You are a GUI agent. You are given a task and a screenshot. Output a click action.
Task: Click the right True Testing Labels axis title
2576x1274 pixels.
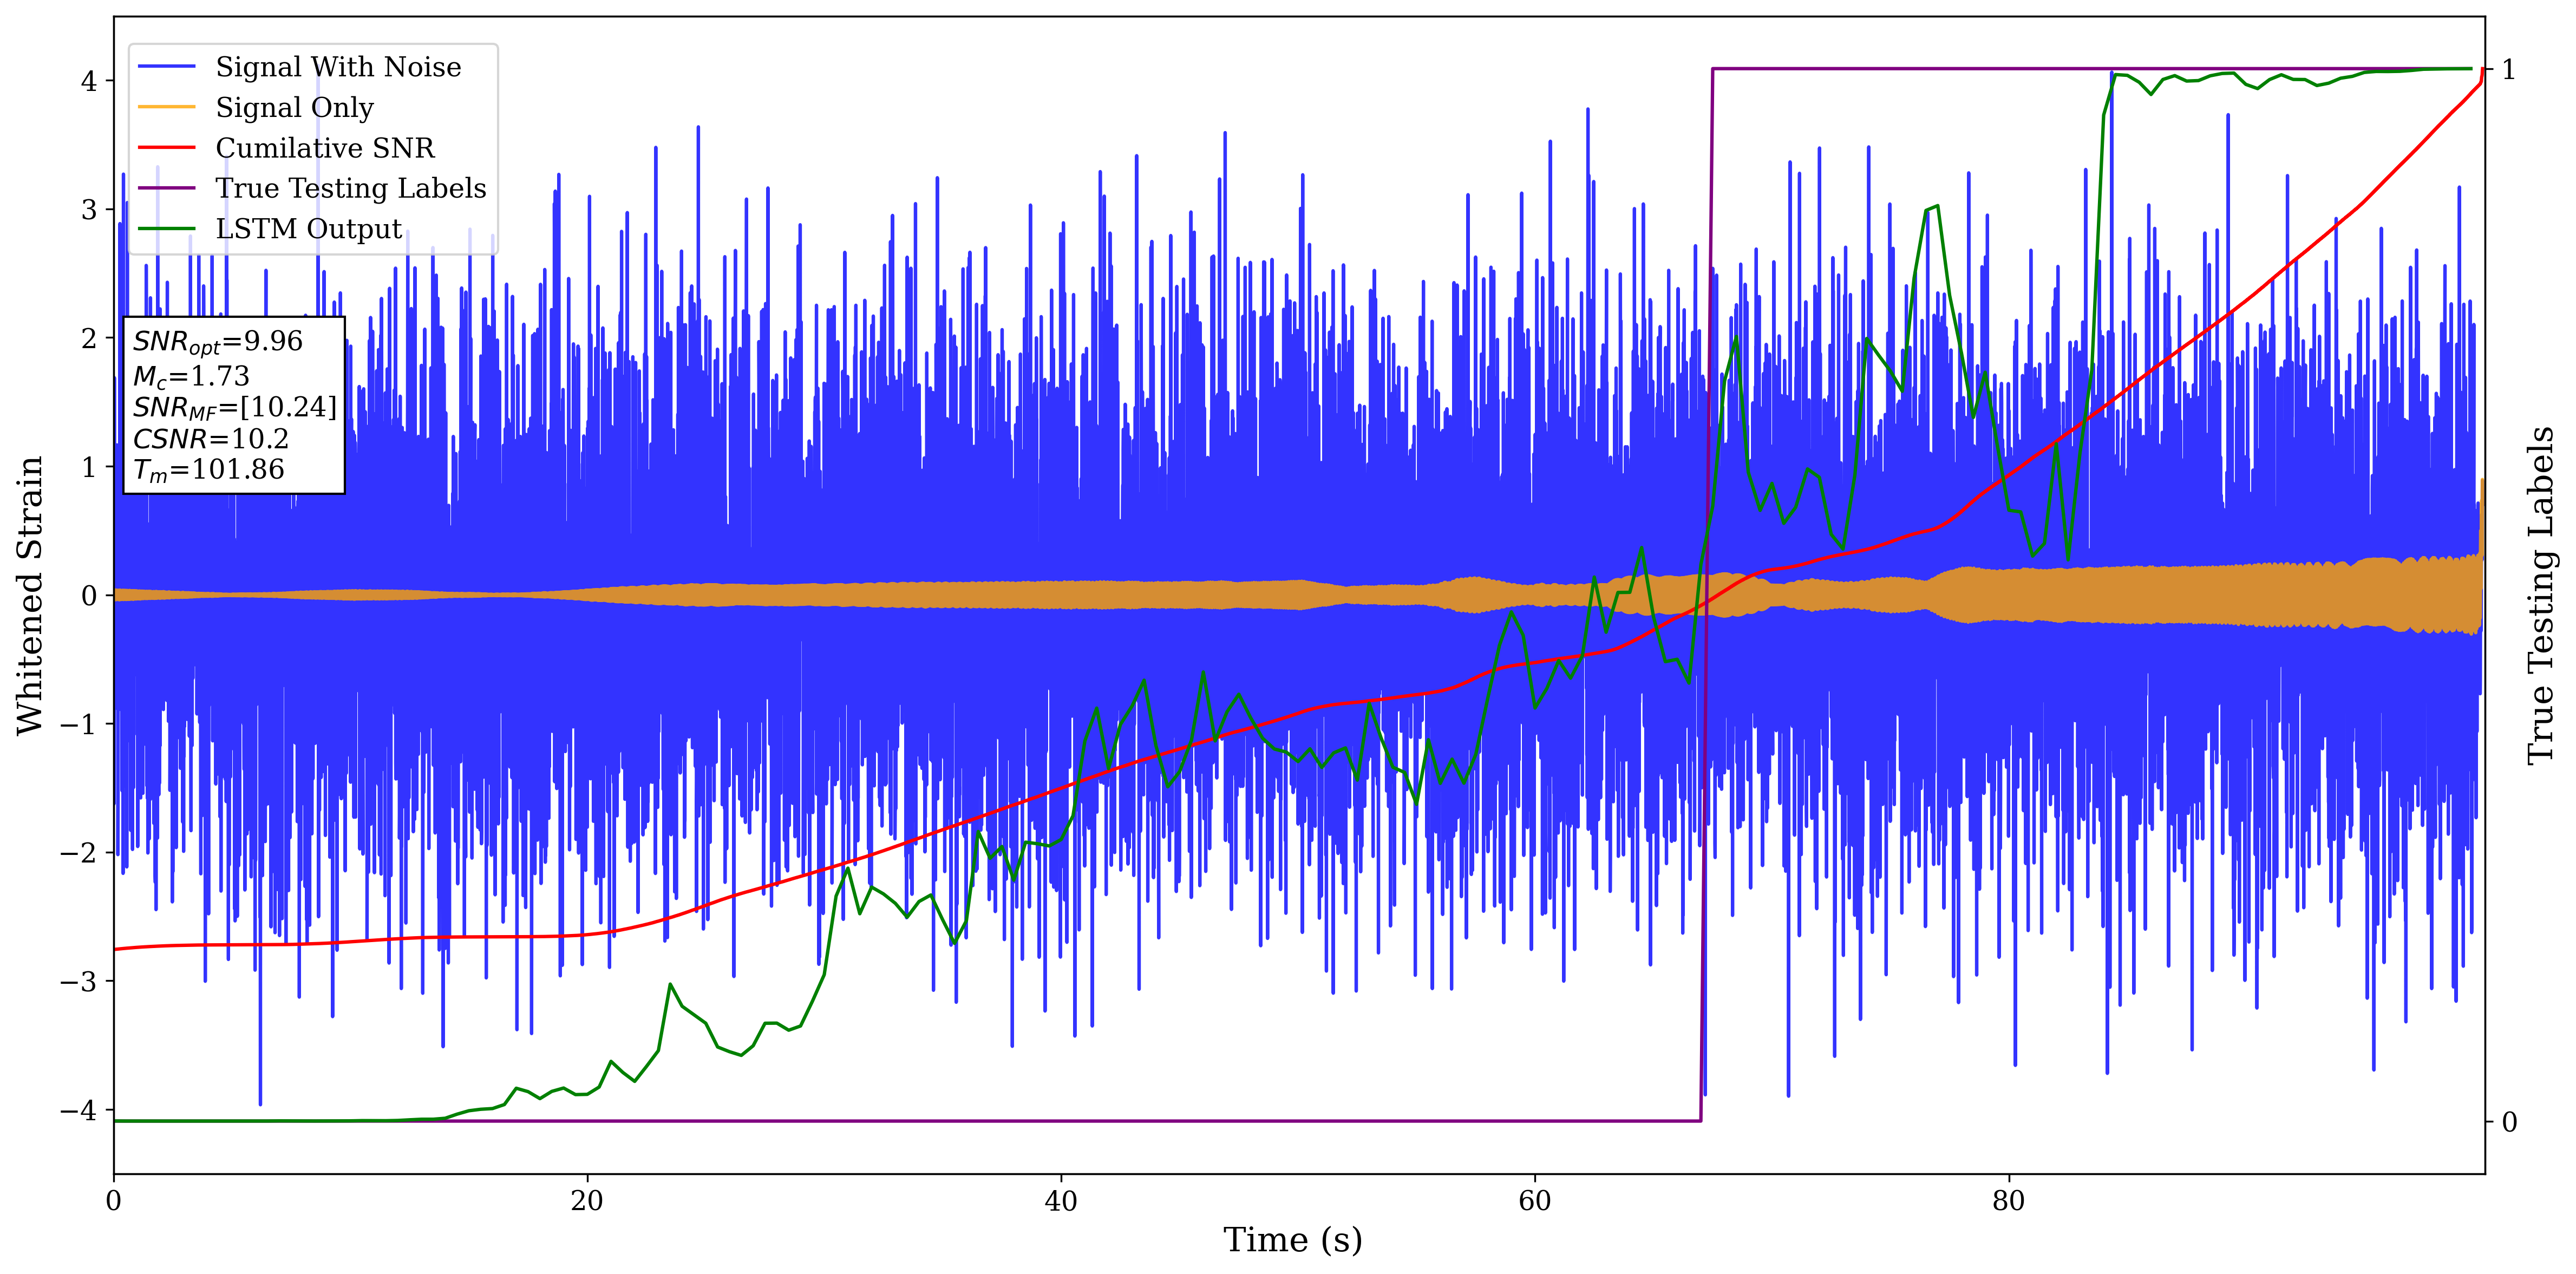tap(2541, 595)
